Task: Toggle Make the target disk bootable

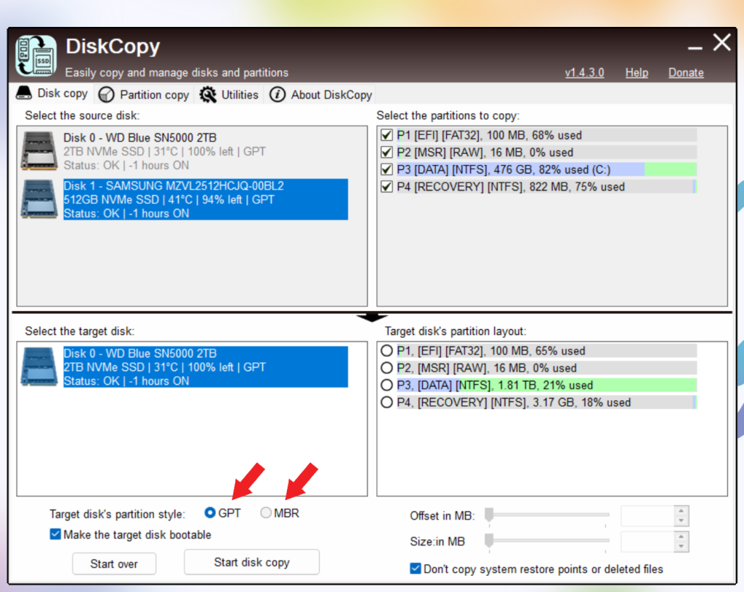Action: (x=55, y=535)
